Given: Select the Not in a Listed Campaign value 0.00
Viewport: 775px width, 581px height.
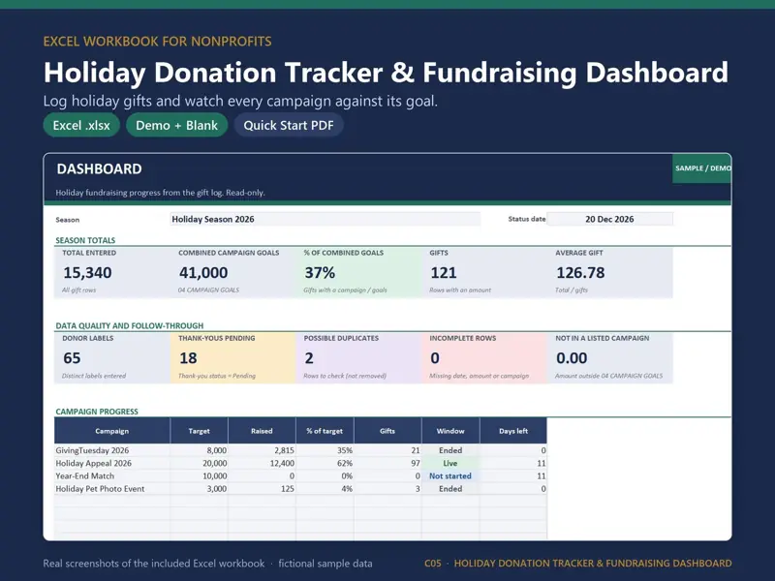Looking at the screenshot, I should pos(572,358).
